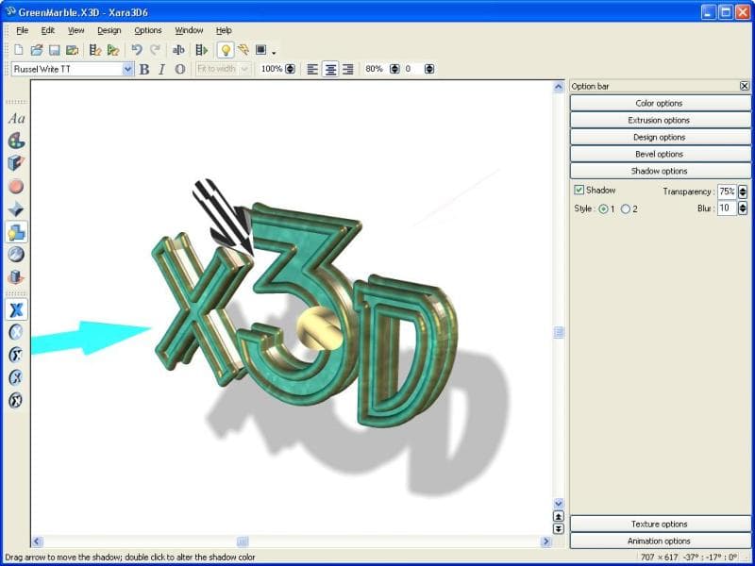Toggle the light bulb lighting icon

pos(226,50)
